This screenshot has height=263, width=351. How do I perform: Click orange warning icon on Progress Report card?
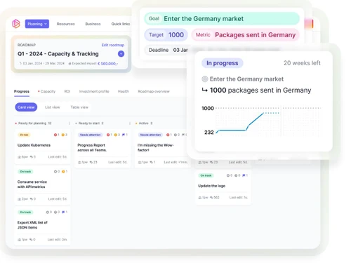[x=115, y=135]
